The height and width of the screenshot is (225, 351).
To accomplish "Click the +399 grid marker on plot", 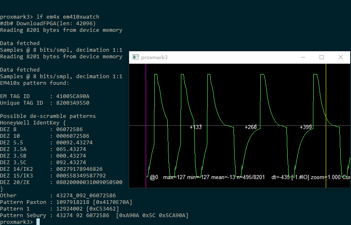I will [x=305, y=127].
